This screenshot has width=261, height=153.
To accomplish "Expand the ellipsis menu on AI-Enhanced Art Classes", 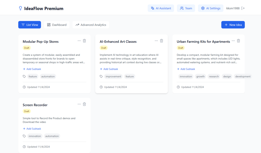I will 156,41.
